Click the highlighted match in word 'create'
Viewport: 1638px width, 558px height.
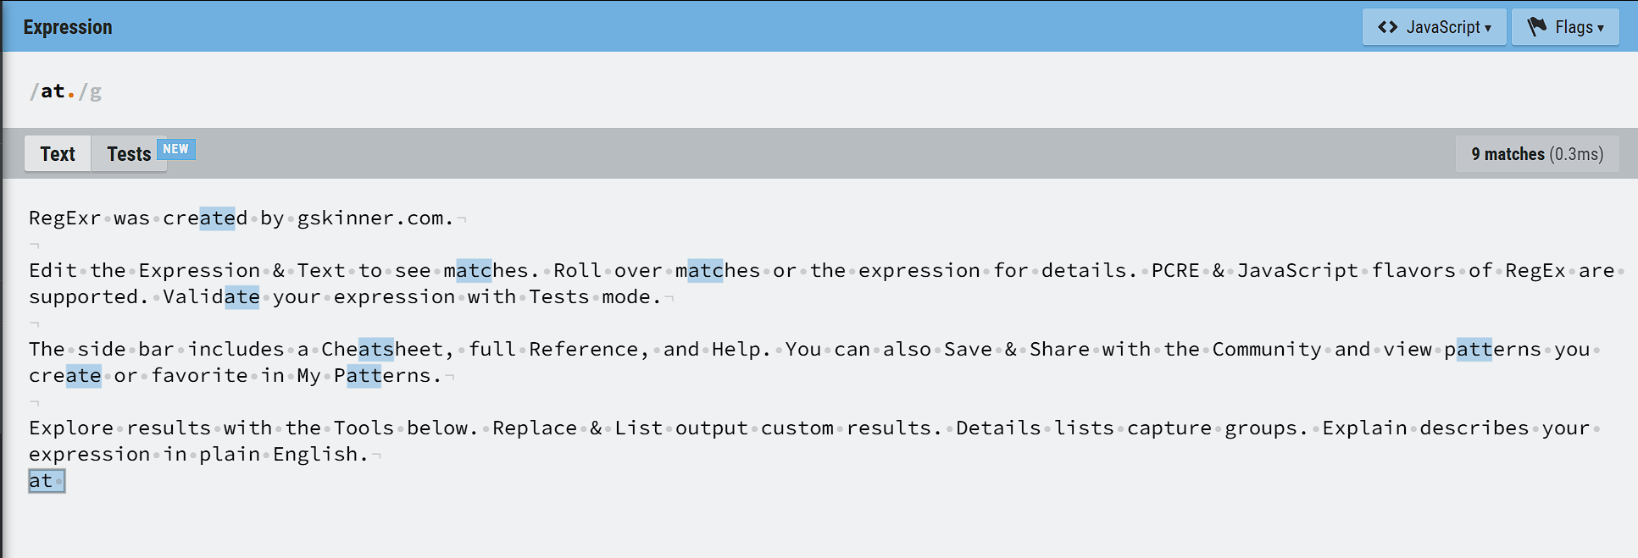pyautogui.click(x=84, y=375)
